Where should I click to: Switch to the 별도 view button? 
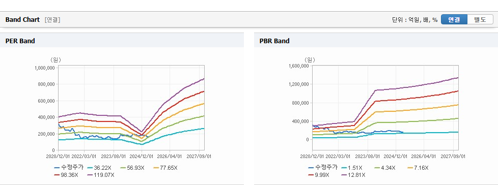[x=480, y=20]
